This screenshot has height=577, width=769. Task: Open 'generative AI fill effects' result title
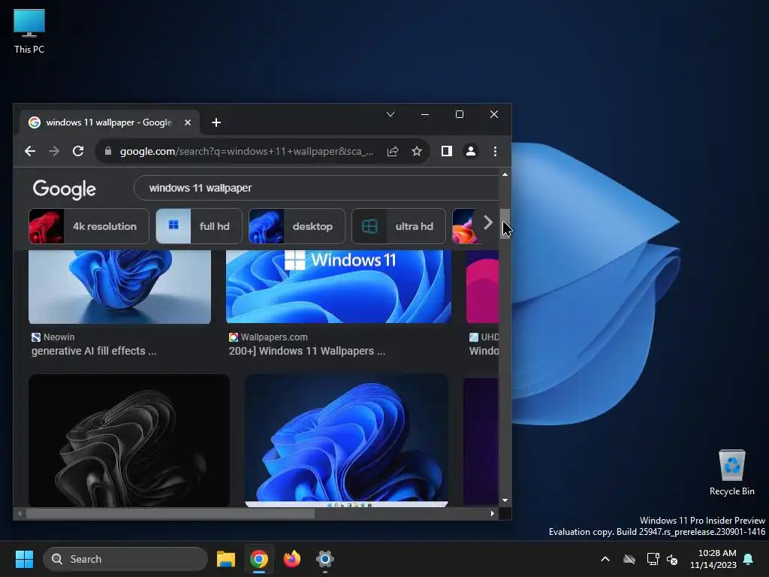tap(94, 351)
